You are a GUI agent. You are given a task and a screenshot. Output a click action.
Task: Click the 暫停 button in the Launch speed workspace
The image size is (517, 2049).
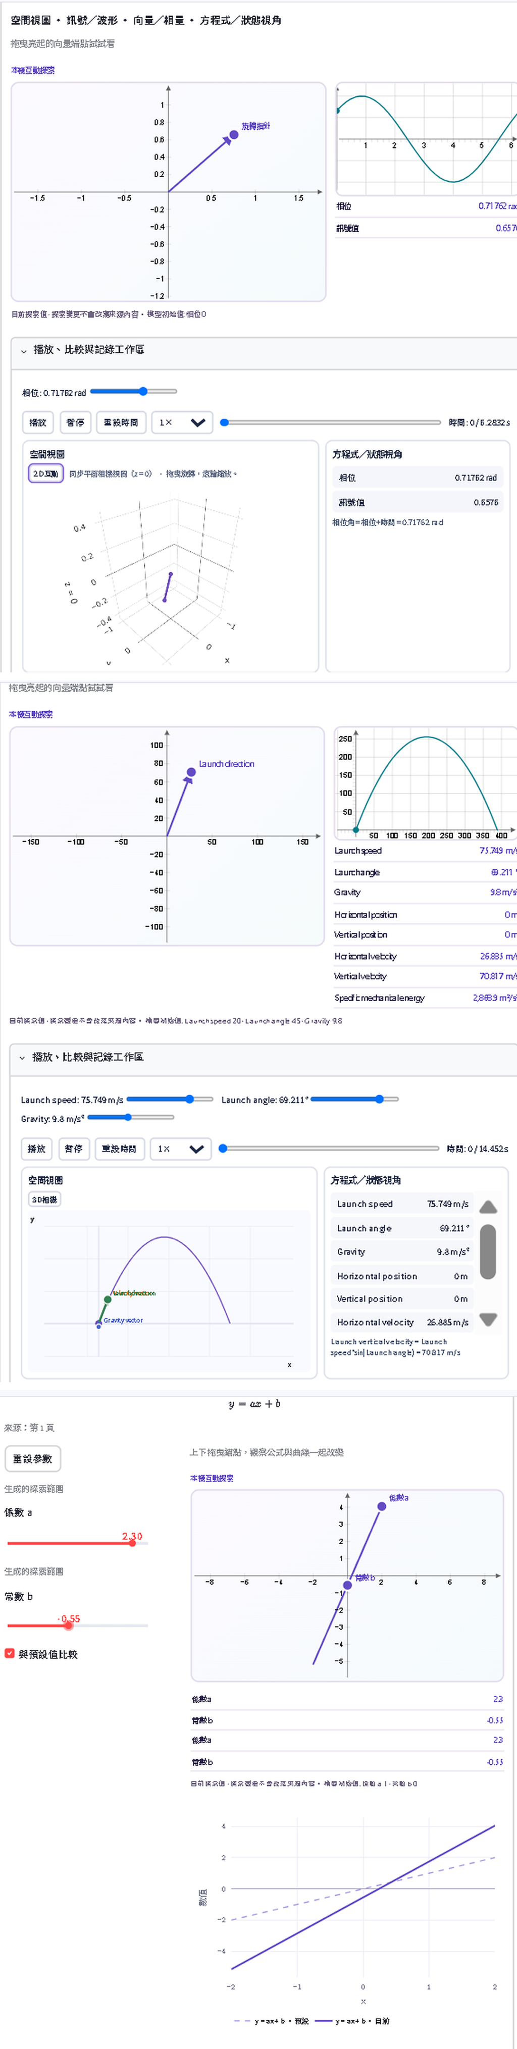click(74, 1148)
